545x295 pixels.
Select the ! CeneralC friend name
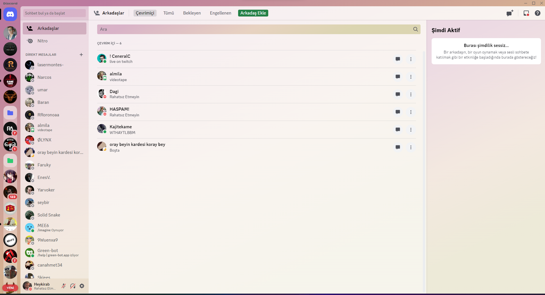pos(120,56)
